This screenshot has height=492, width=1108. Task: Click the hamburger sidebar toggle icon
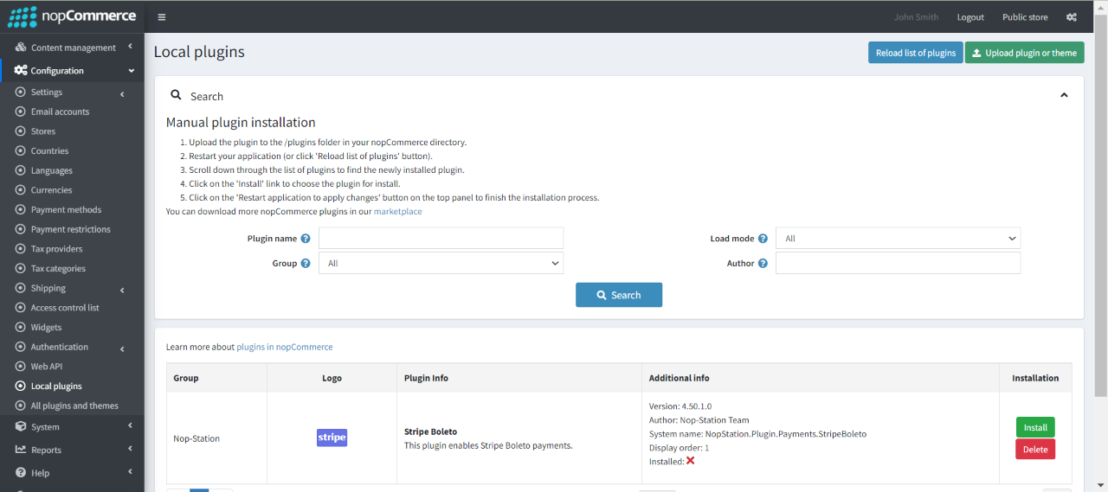(x=162, y=17)
